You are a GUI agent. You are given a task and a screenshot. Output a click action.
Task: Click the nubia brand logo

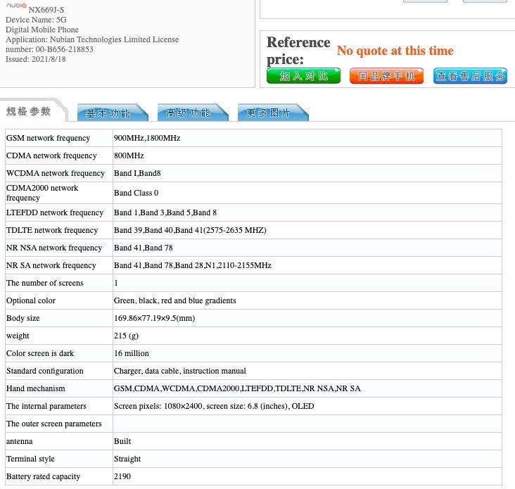[16, 6]
